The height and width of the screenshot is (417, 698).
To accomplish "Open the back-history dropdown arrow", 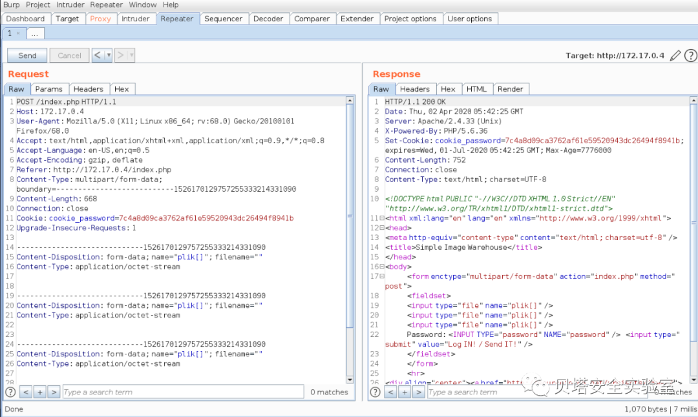I will tap(108, 55).
